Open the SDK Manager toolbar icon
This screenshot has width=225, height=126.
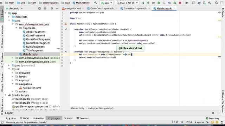click(210, 3)
